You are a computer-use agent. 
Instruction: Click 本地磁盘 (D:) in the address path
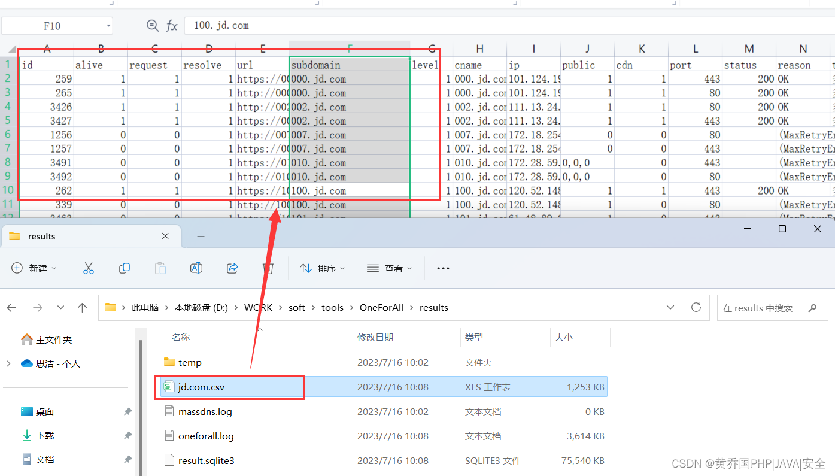[201, 308]
